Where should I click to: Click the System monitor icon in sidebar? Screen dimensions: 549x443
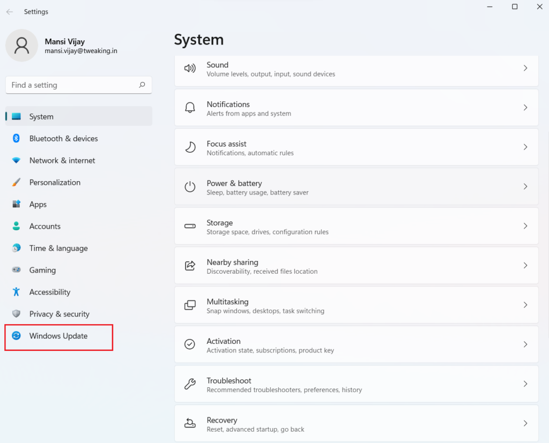17,116
